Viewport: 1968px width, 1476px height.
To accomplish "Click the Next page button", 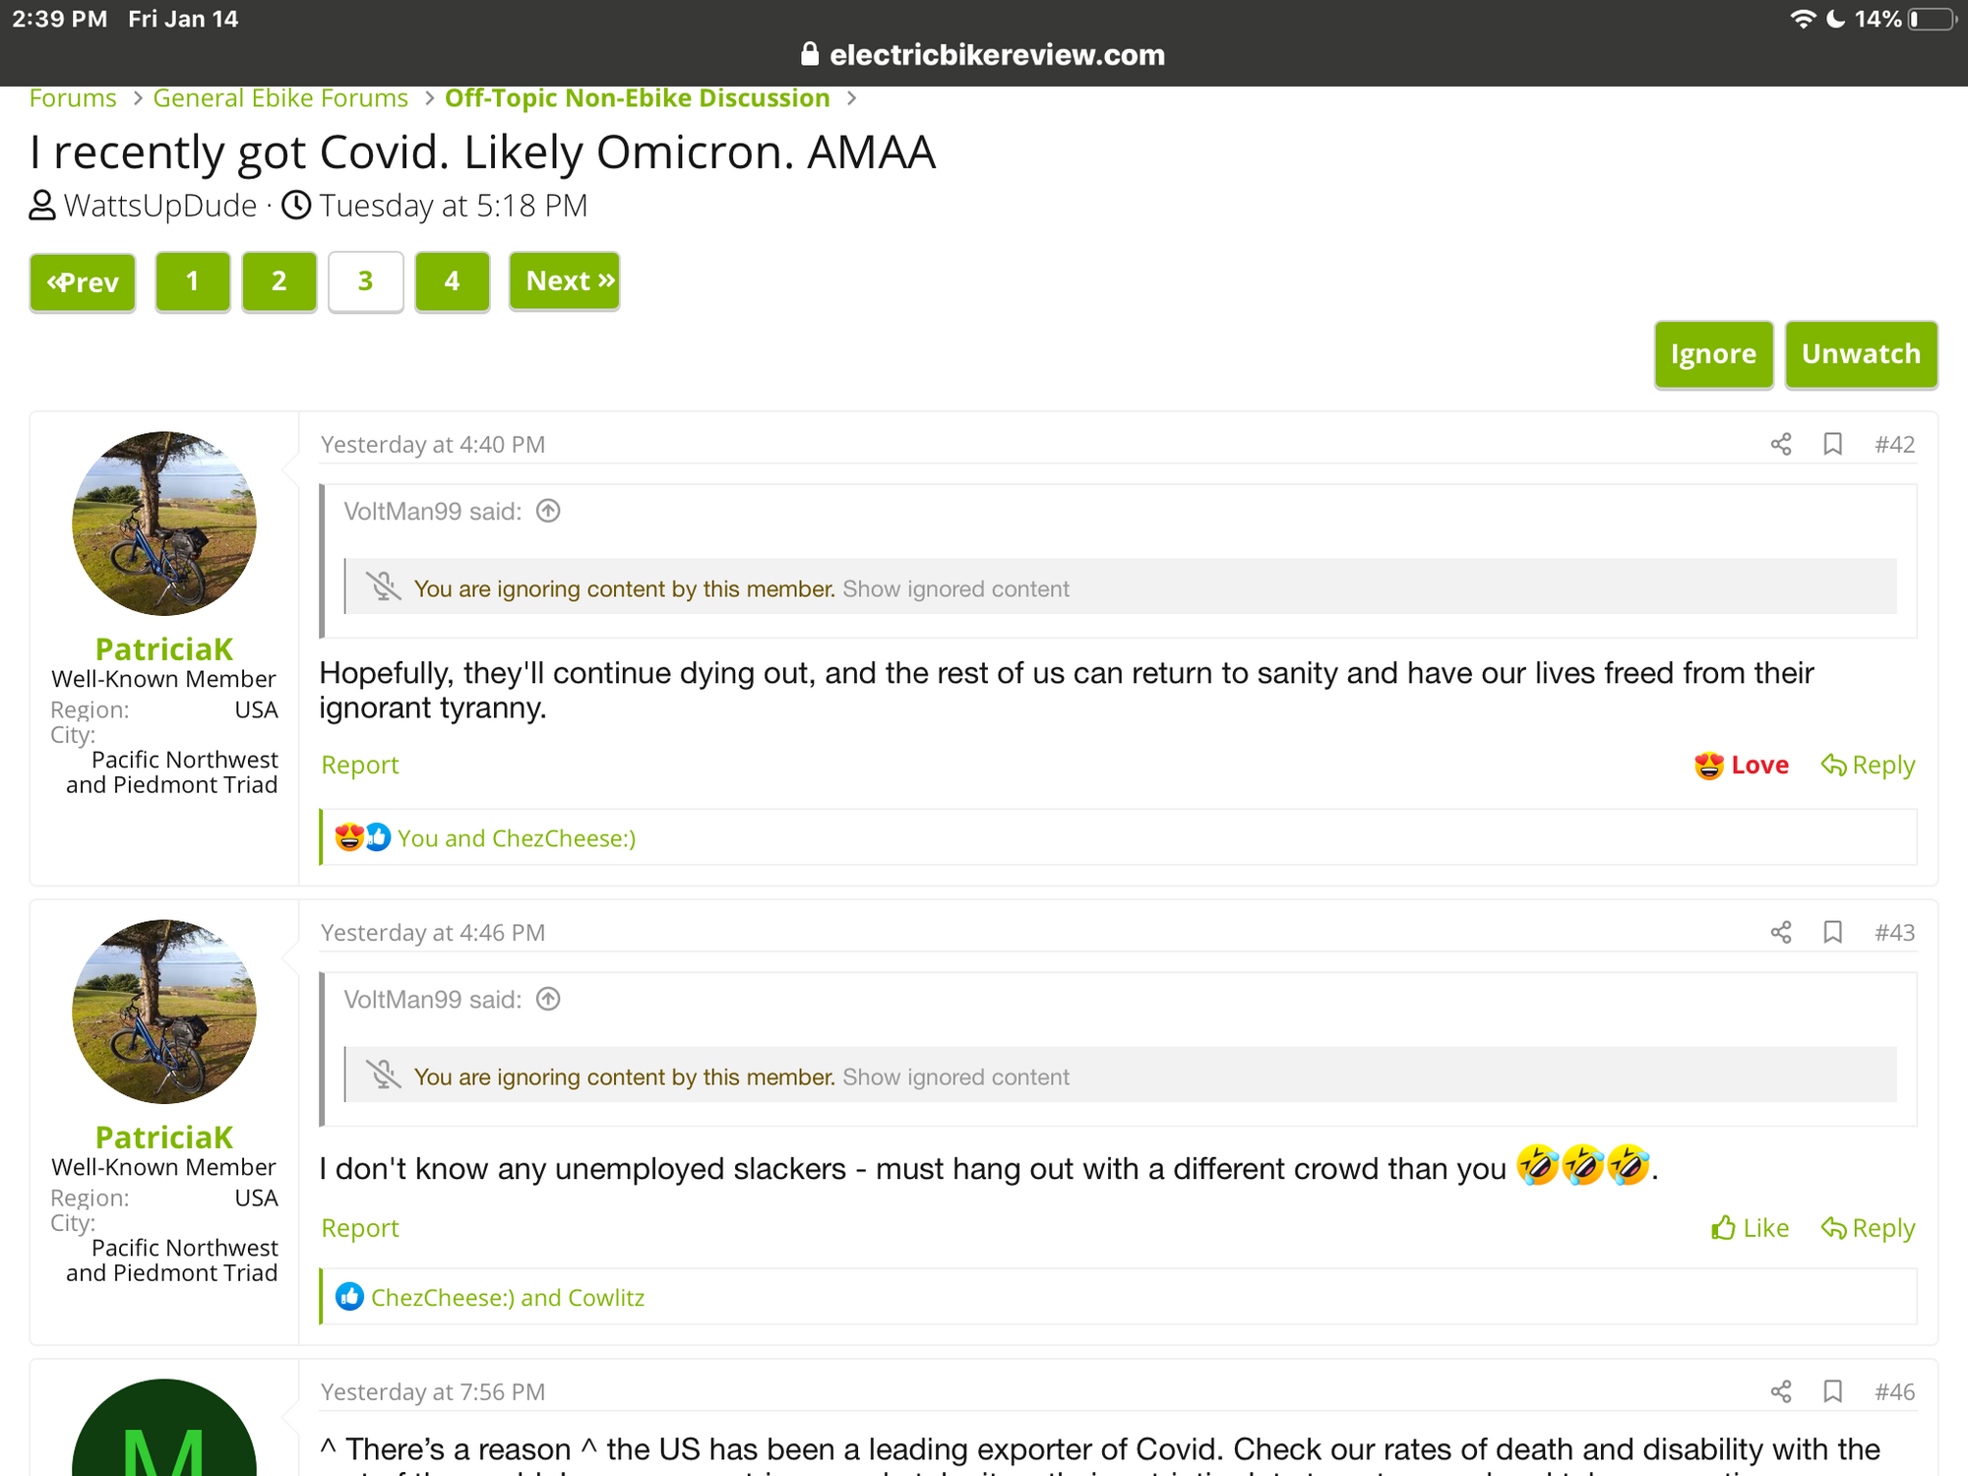I will (564, 281).
